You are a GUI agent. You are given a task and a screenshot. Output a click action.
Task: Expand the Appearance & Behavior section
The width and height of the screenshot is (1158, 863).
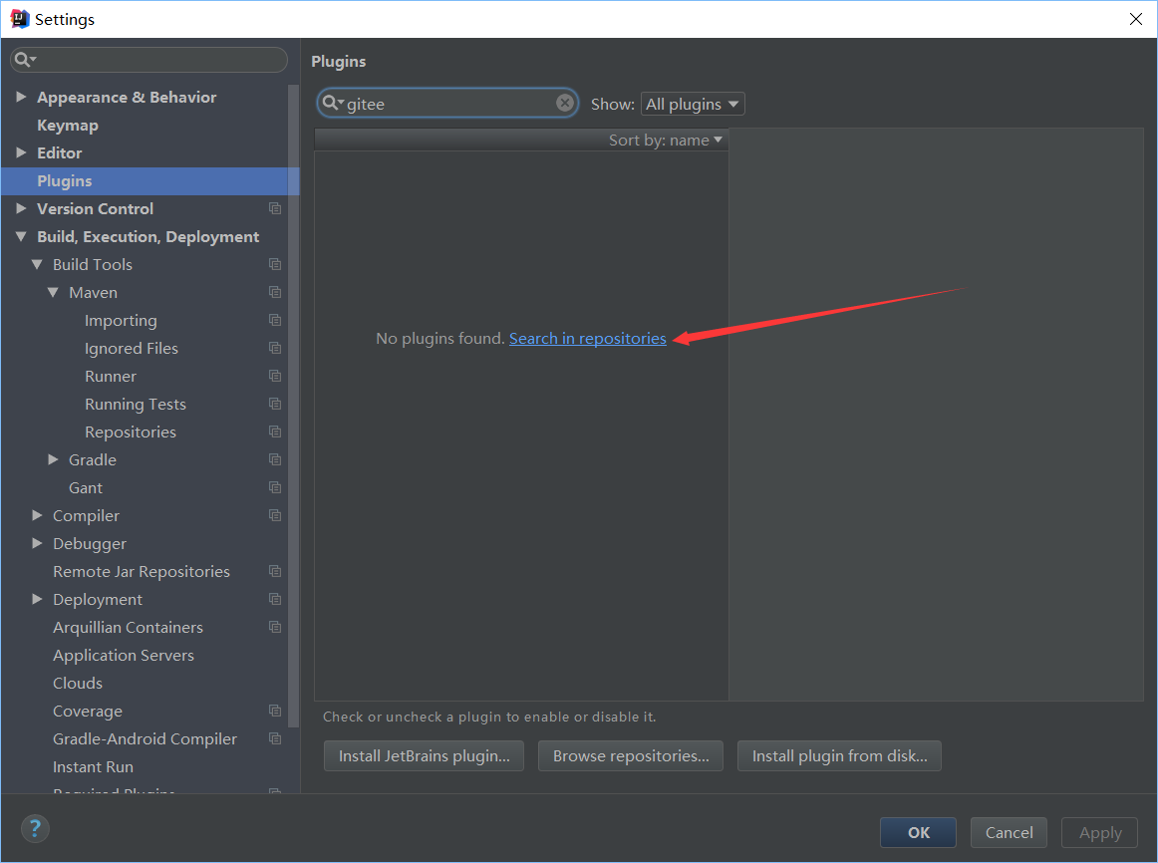(21, 97)
